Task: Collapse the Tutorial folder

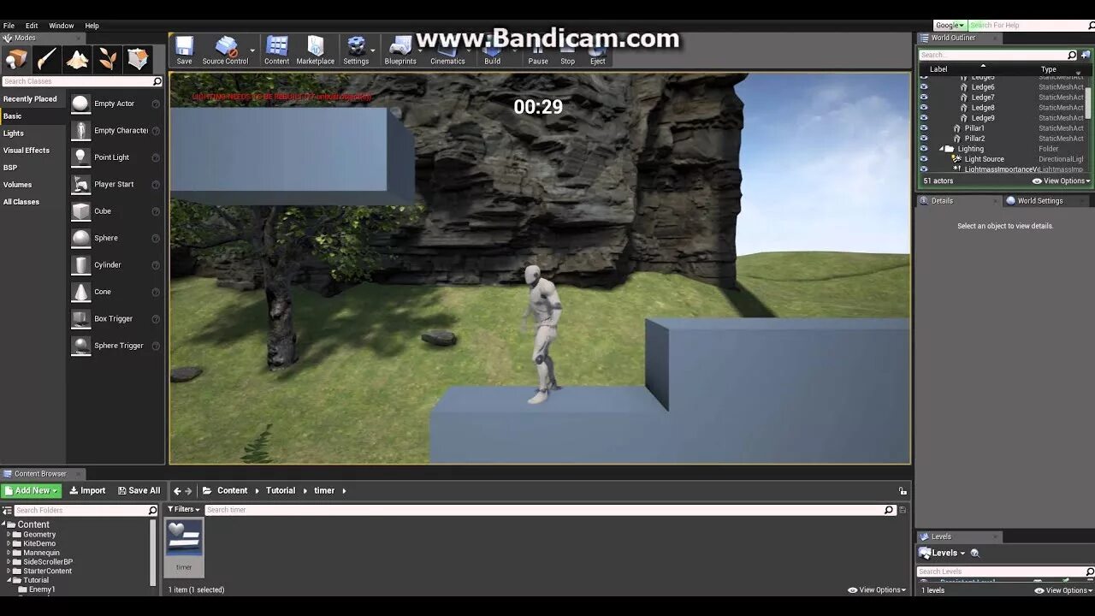Action: [9, 580]
